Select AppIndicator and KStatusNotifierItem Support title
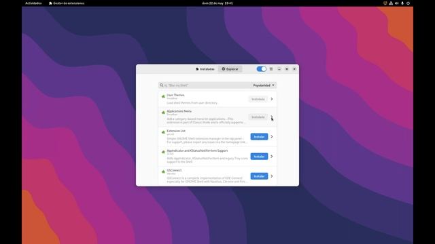Viewport: 435px width, 244px height. point(197,150)
